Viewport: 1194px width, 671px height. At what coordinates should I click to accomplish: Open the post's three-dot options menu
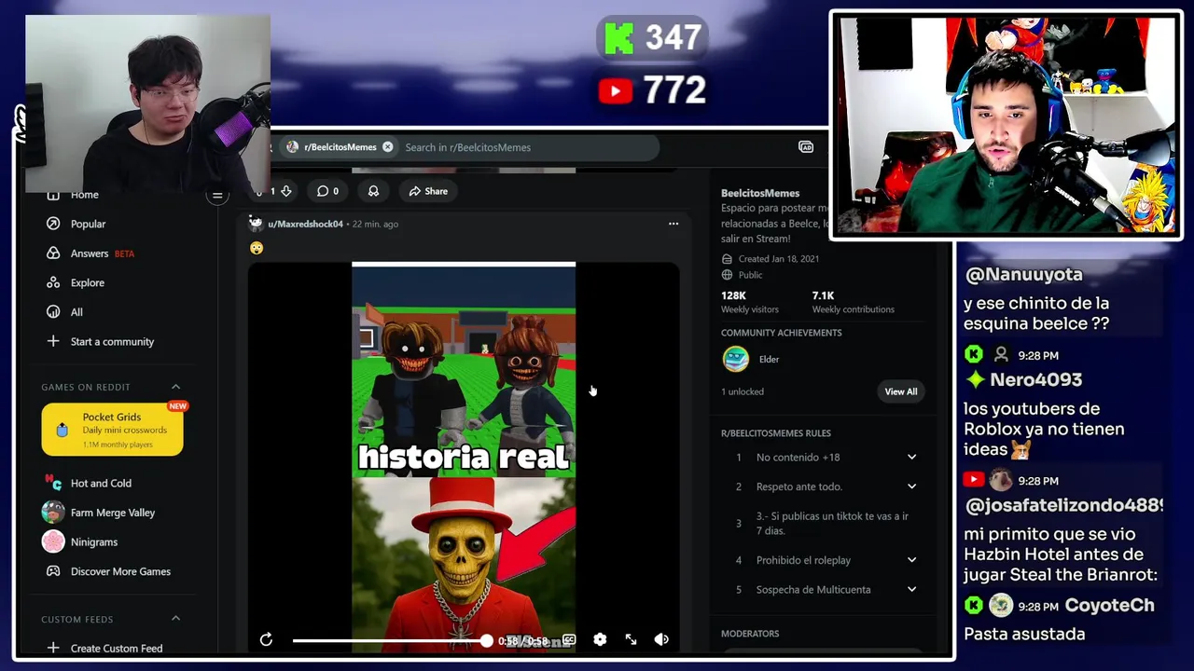tap(673, 224)
